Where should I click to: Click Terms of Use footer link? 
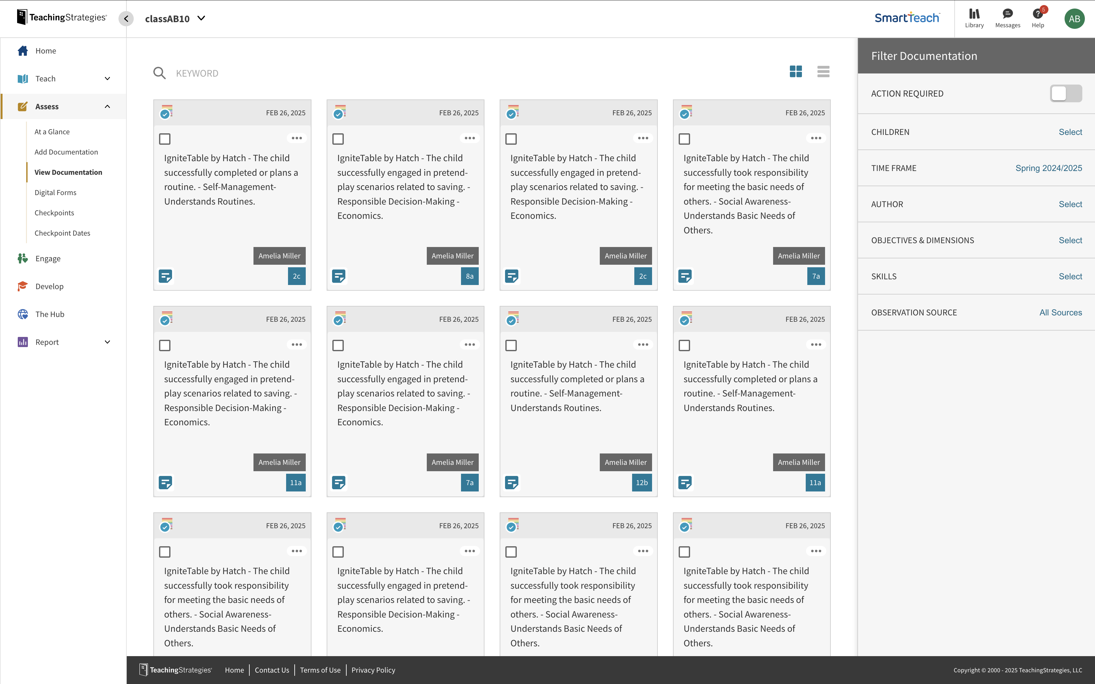click(320, 670)
